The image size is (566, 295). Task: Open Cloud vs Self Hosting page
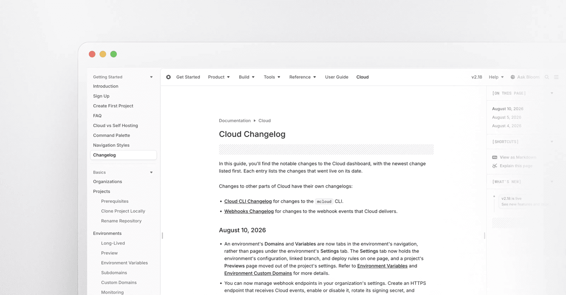(115, 125)
